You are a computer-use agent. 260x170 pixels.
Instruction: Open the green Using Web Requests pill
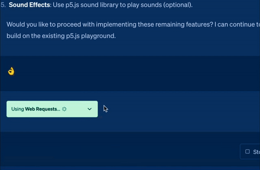[x=52, y=109]
